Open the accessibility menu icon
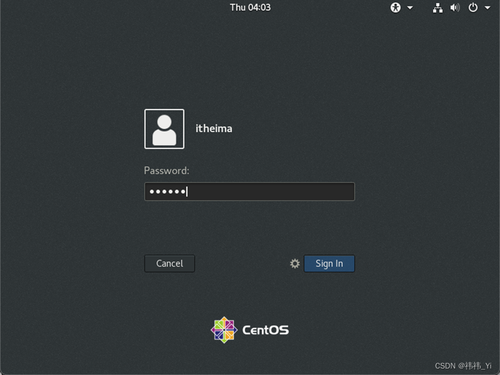 pos(396,8)
